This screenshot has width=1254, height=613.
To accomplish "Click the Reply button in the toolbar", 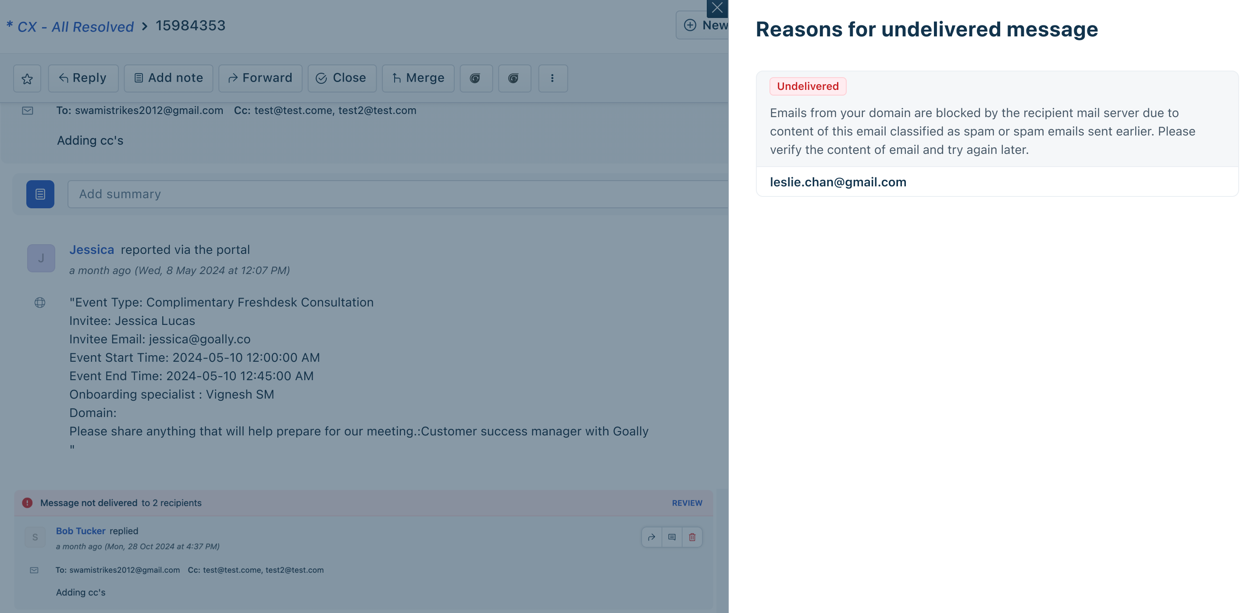I will (83, 78).
